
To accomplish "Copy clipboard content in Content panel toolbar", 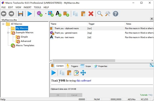I will [62, 73].
